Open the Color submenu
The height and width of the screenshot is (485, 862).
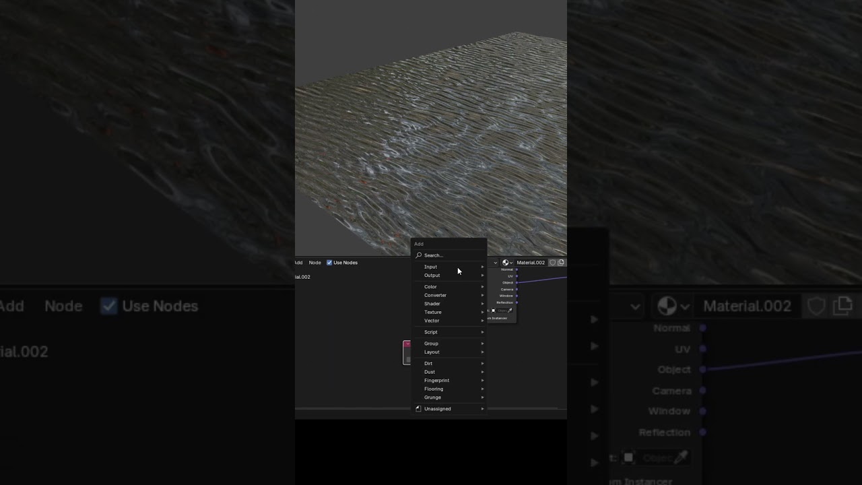point(449,287)
